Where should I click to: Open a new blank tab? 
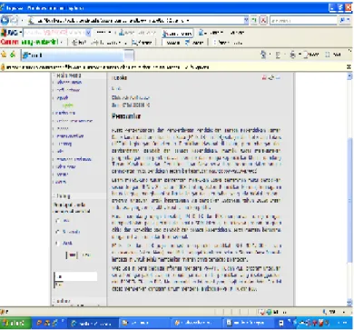pyautogui.click(x=129, y=55)
